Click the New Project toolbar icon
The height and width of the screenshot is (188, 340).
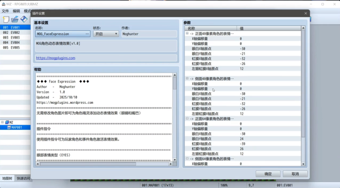pos(6,19)
